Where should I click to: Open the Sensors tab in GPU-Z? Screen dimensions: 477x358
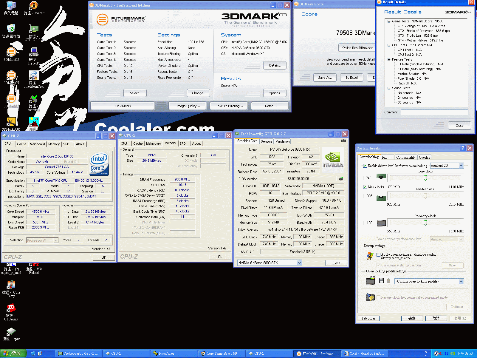[x=267, y=141]
